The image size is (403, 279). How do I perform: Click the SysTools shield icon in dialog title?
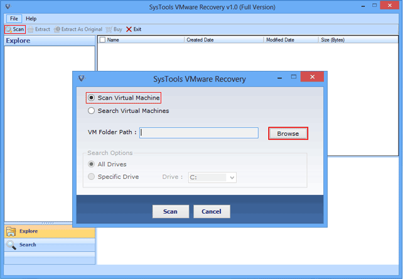(x=82, y=78)
